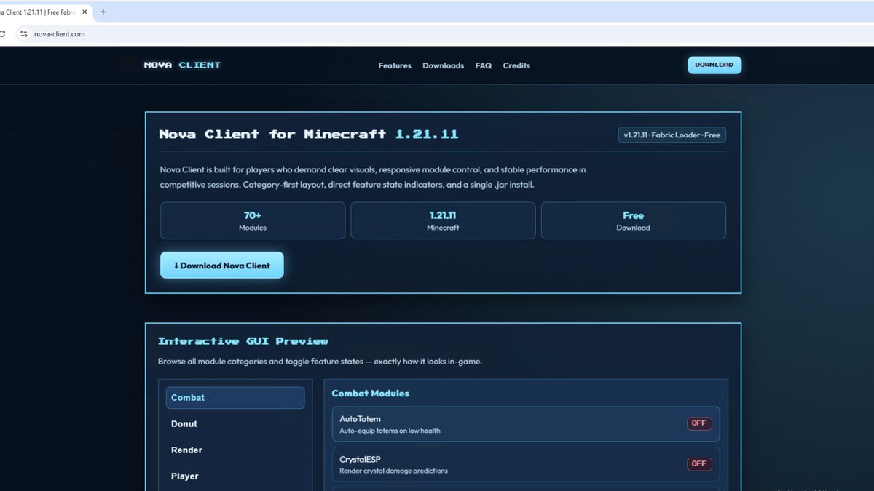
Task: Click the site information icon in address bar
Action: (x=23, y=33)
